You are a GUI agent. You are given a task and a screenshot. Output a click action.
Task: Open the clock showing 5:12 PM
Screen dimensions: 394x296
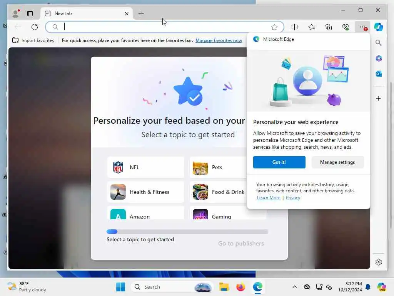click(350, 287)
